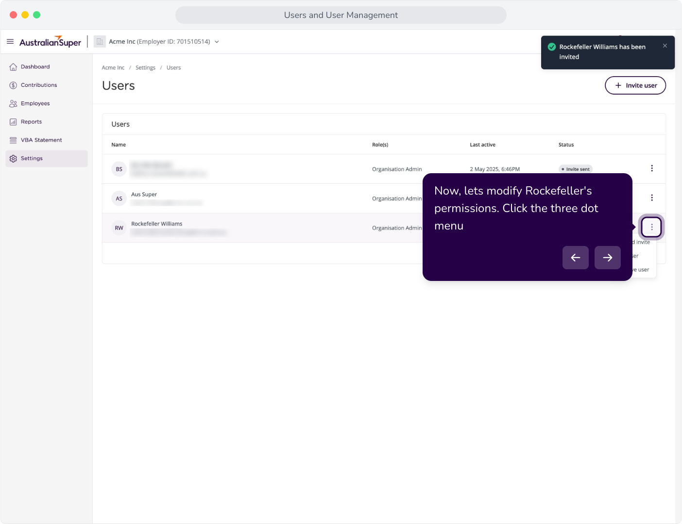This screenshot has height=524, width=682.
Task: Click the Settings breadcrumb link
Action: [x=145, y=68]
